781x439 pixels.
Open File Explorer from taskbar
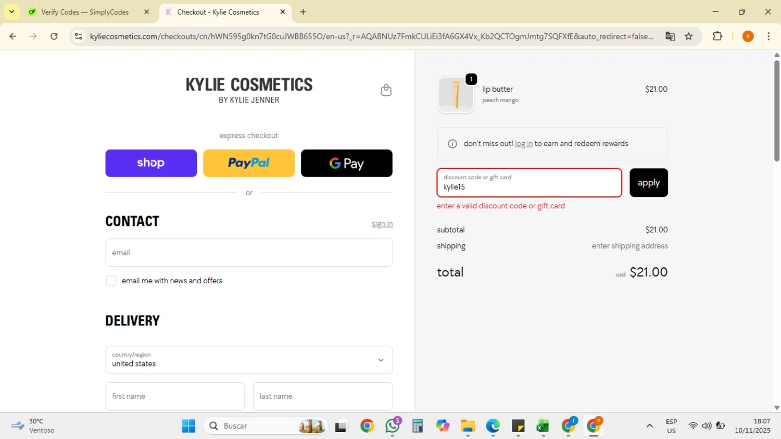click(x=468, y=426)
